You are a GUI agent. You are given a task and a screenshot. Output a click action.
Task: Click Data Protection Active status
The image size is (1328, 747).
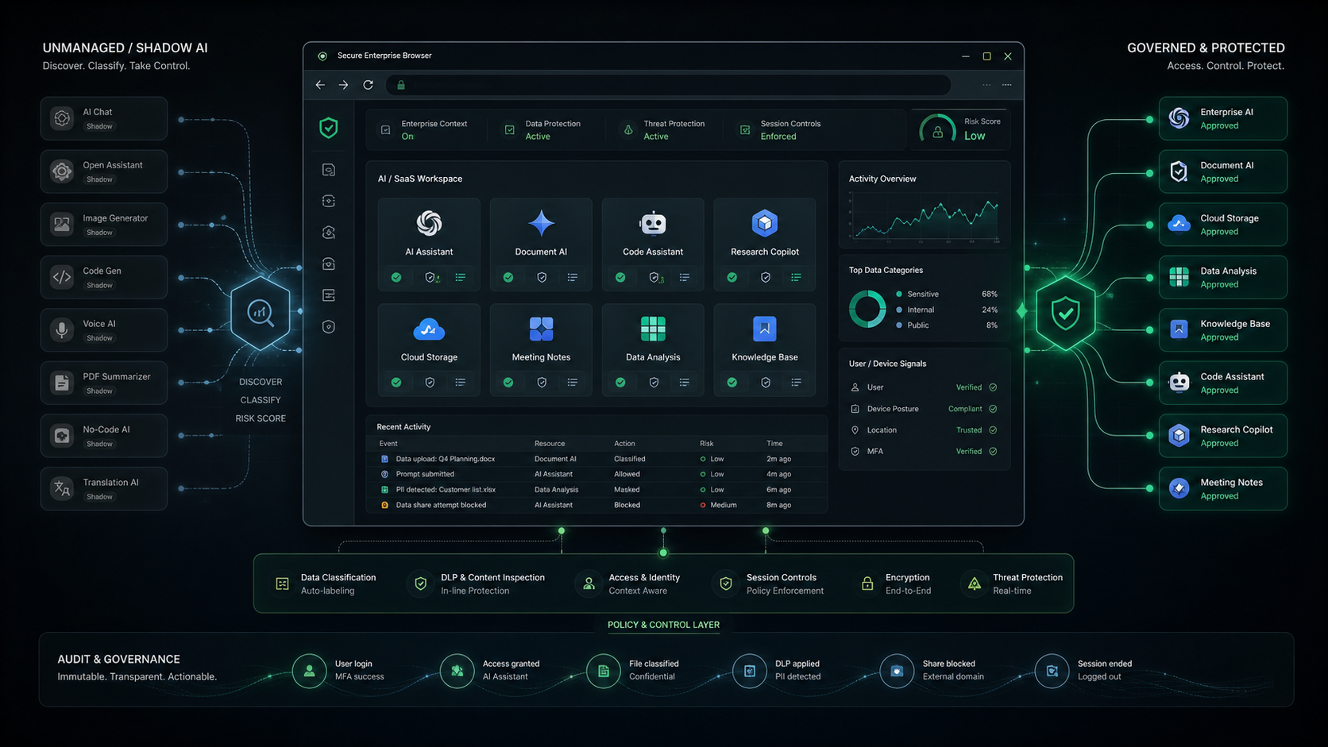(543, 129)
